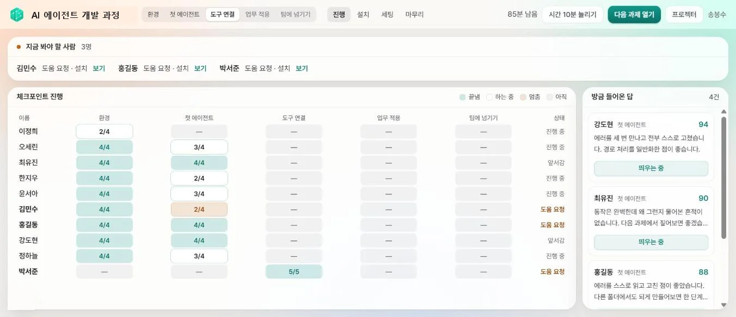This screenshot has width=736, height=317.
Task: Click 오세린's 첫 에이전트 3/4 cell
Action: pyautogui.click(x=199, y=147)
